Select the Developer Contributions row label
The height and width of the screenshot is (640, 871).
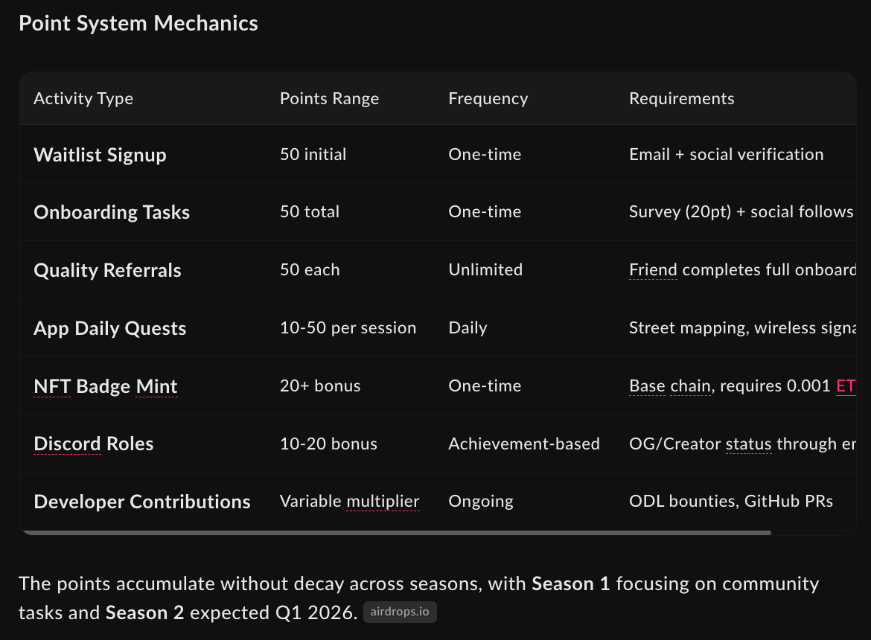(142, 502)
